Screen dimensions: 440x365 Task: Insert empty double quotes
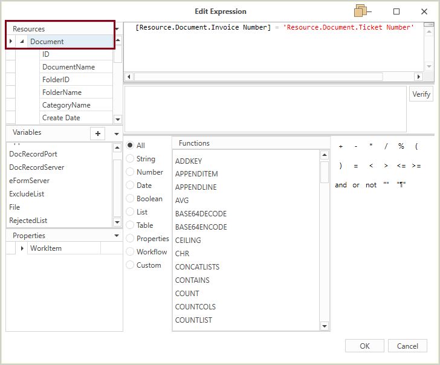(386, 184)
